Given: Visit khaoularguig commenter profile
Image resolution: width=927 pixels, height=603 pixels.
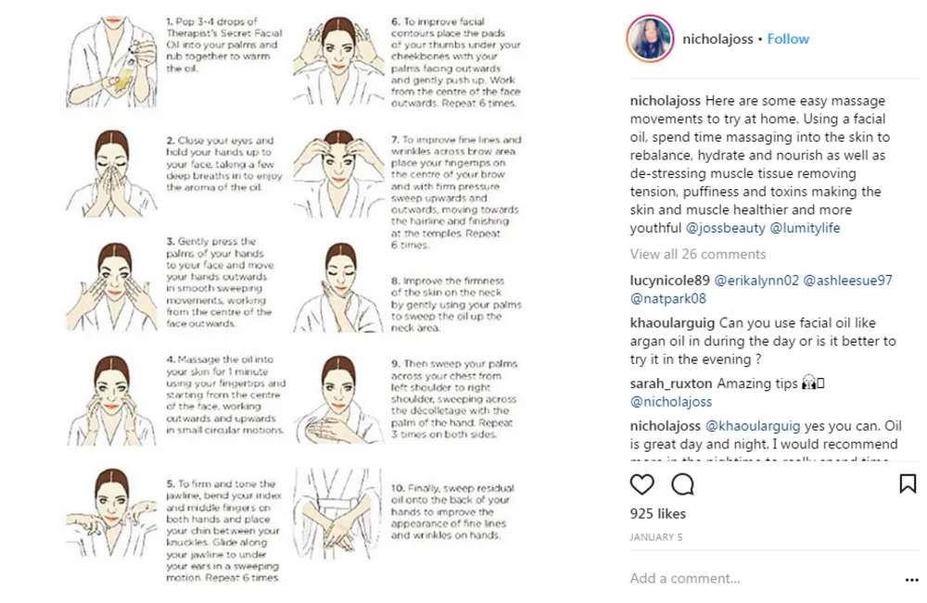Looking at the screenshot, I should tap(672, 323).
